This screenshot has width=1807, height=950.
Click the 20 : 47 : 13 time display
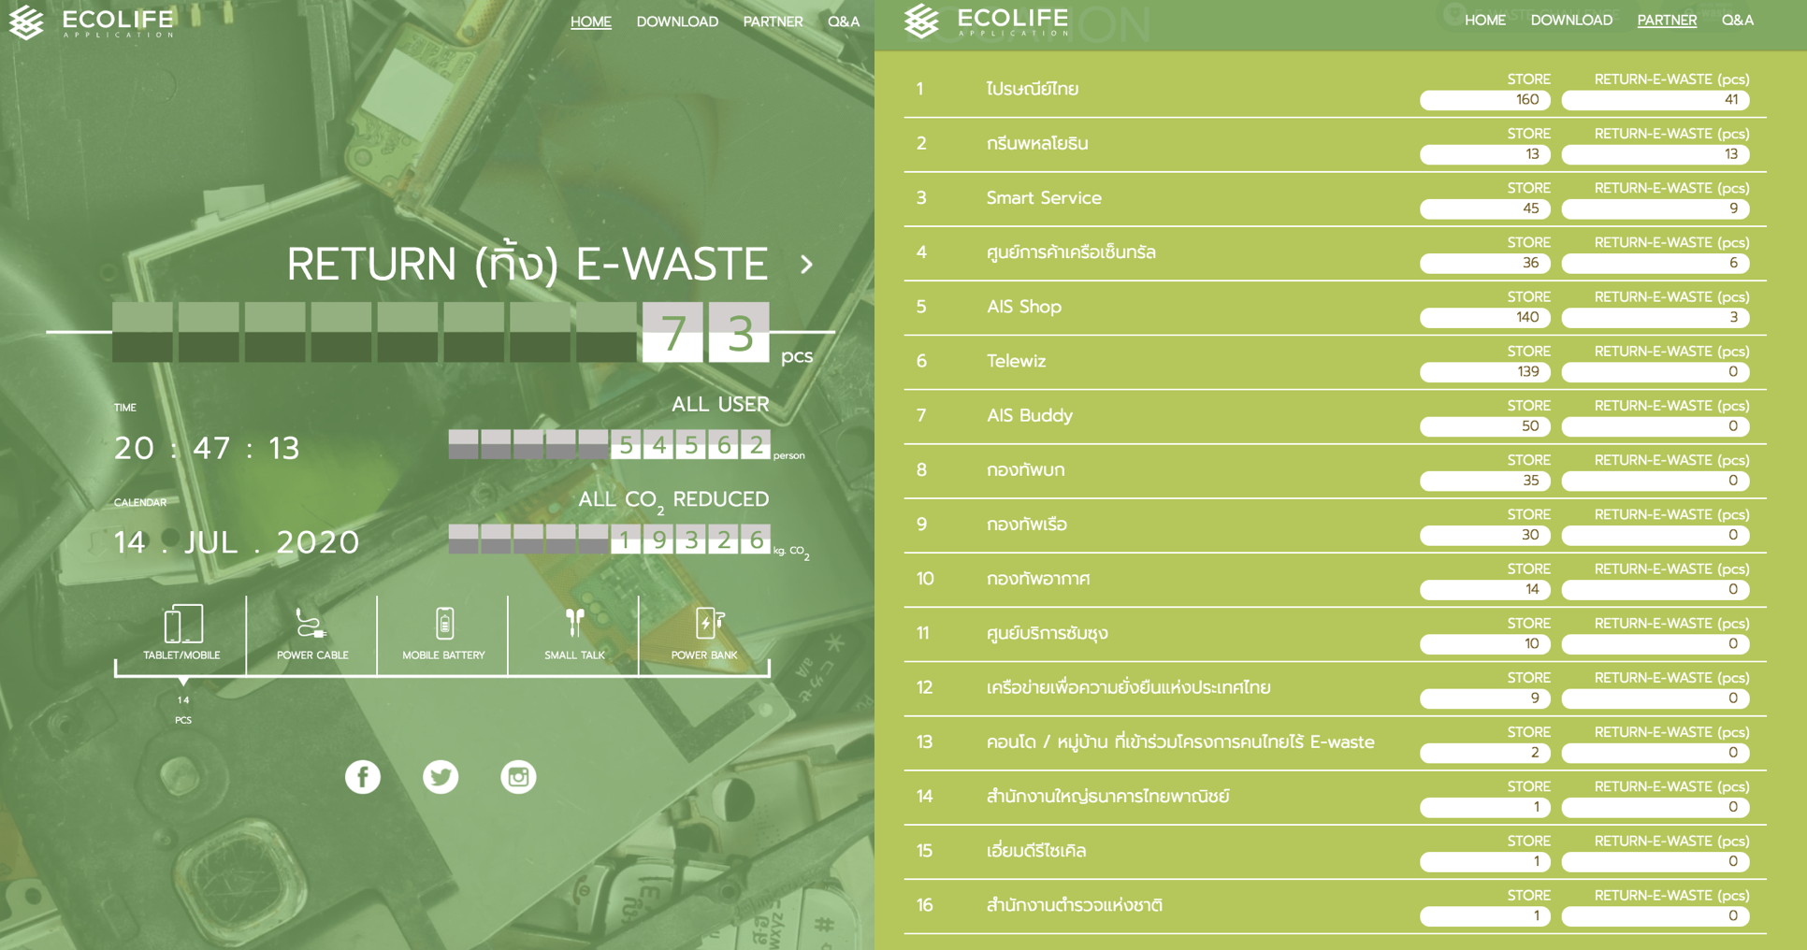[x=207, y=449]
